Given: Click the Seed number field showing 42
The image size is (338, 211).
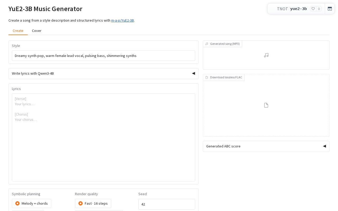Looking at the screenshot, I should coord(167,204).
